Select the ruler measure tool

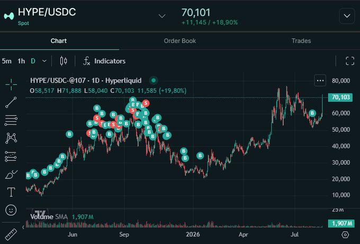coord(11,234)
